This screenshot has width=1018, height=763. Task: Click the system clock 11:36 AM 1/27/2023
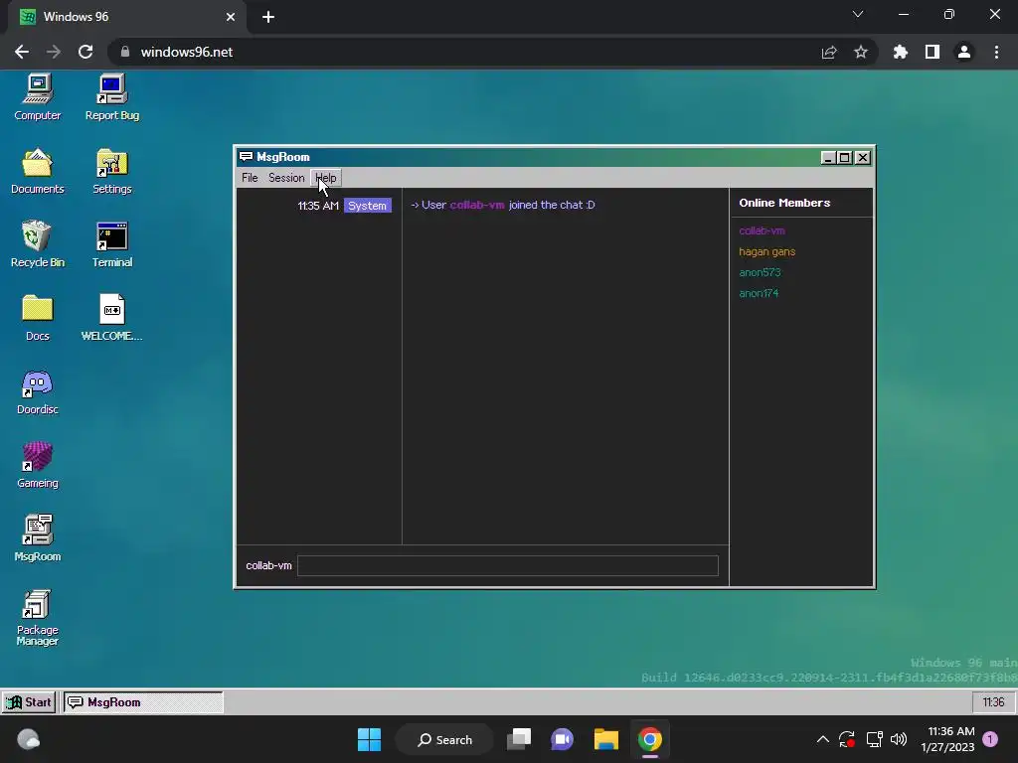point(947,739)
